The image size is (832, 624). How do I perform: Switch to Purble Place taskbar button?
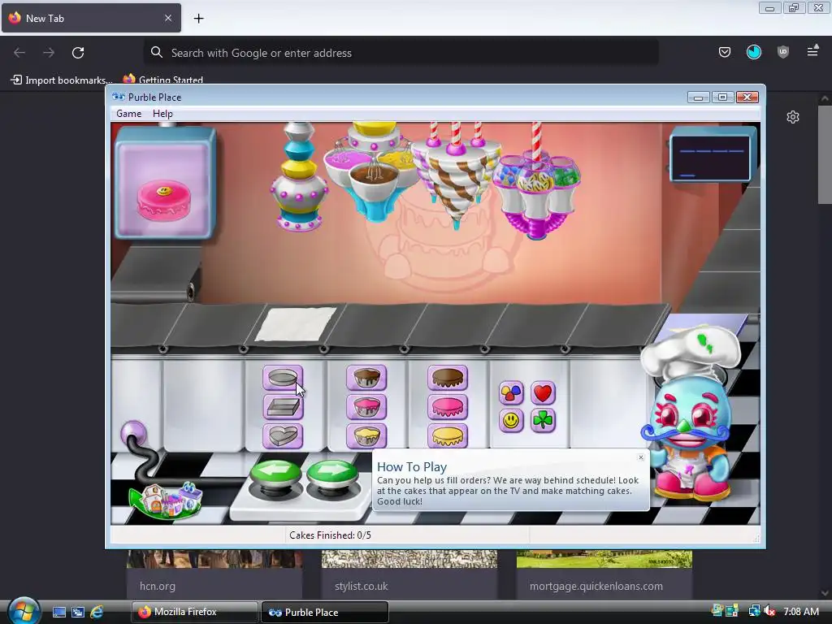(325, 612)
